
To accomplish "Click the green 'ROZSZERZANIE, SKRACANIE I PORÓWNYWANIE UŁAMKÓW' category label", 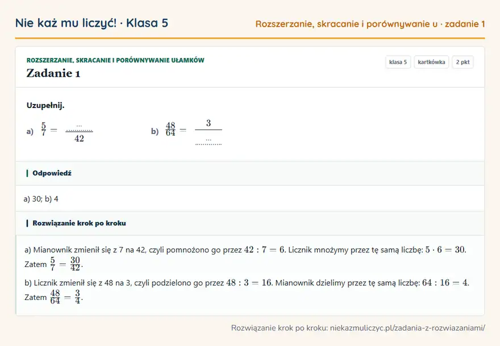I will click(115, 60).
